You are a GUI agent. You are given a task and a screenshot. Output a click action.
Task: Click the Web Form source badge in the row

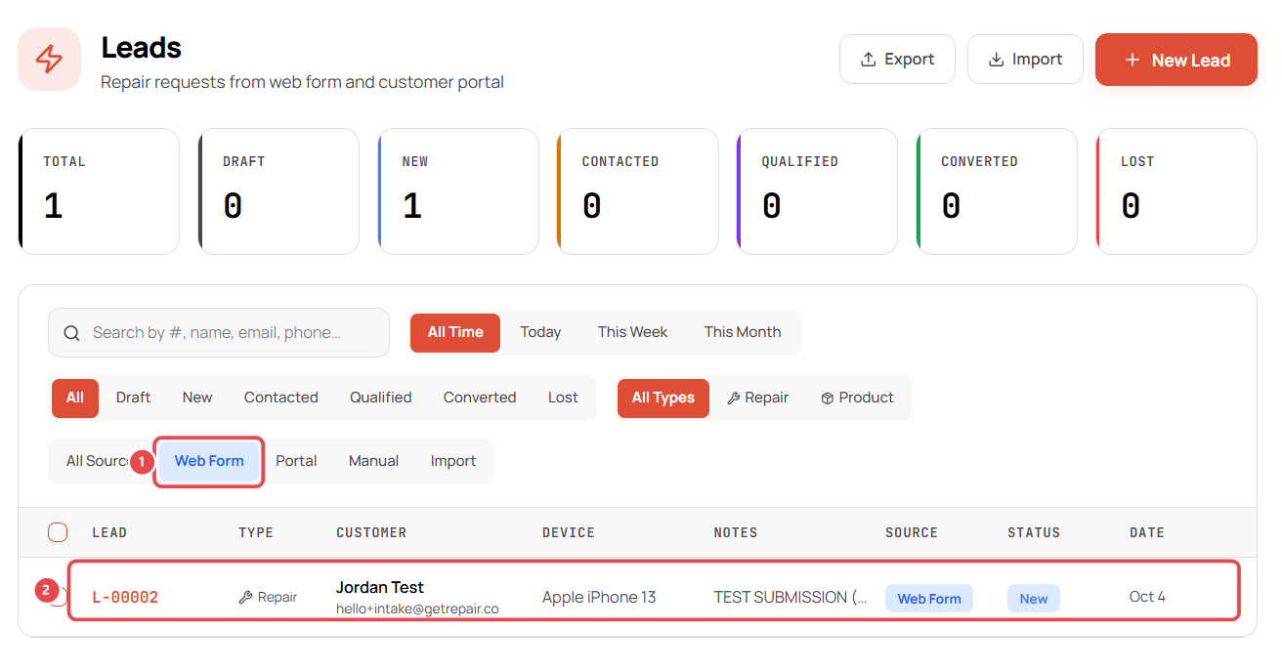(929, 599)
